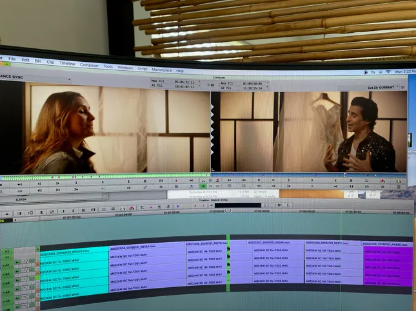This screenshot has width=416, height=311.
Task: Toggle A4 track selector
Action: [x=6, y=292]
